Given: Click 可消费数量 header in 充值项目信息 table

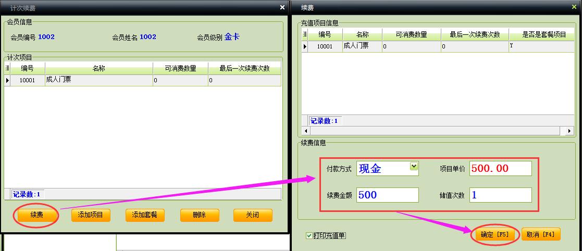Looking at the screenshot, I should point(412,34).
